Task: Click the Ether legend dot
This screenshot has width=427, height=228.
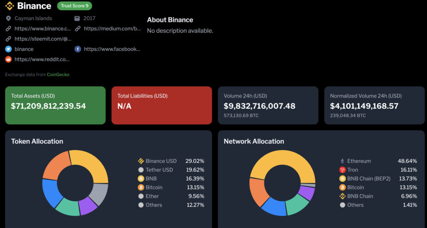Action: coord(141,196)
